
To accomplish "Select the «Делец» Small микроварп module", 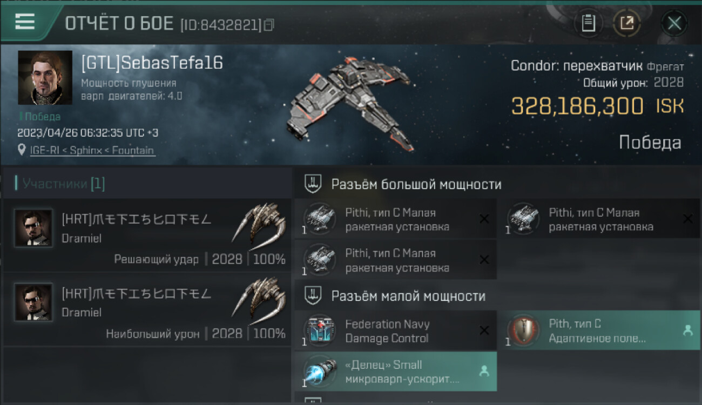I will [x=396, y=372].
